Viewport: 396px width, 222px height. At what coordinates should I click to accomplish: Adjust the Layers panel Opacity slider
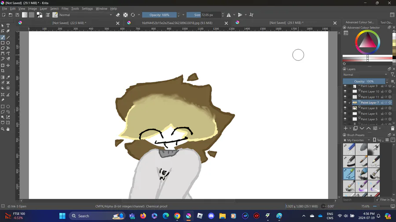pyautogui.click(x=364, y=81)
